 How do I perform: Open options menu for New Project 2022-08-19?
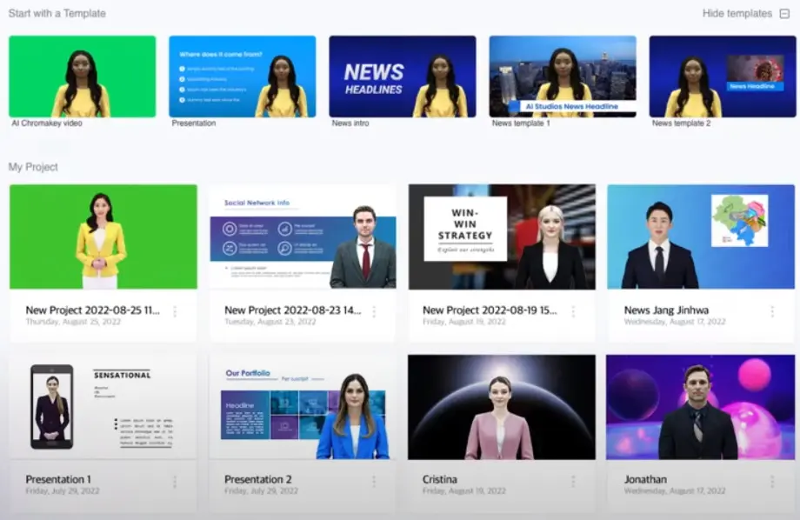(x=573, y=312)
